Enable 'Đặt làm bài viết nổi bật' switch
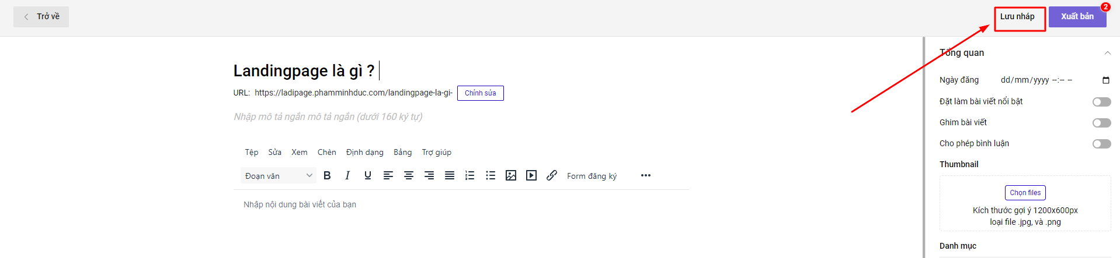The image size is (1120, 258). click(1101, 102)
